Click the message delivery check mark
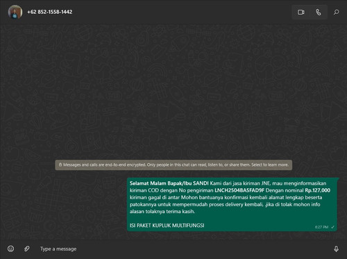The width and height of the screenshot is (347, 259). [332, 227]
